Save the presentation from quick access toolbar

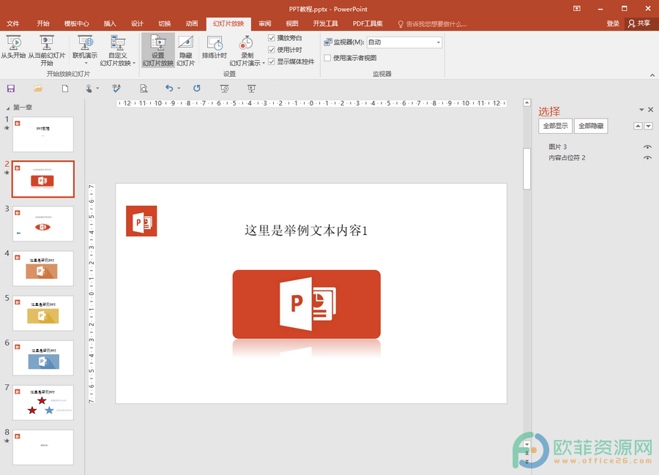[11, 89]
